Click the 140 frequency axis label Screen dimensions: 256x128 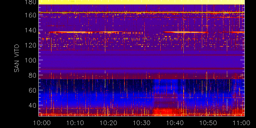pos(30,30)
